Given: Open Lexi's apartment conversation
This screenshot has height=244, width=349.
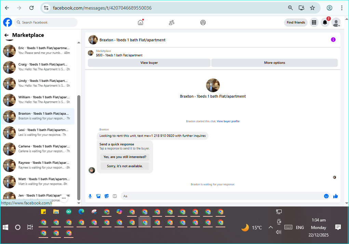Looking at the screenshot, I should pyautogui.click(x=38, y=132).
